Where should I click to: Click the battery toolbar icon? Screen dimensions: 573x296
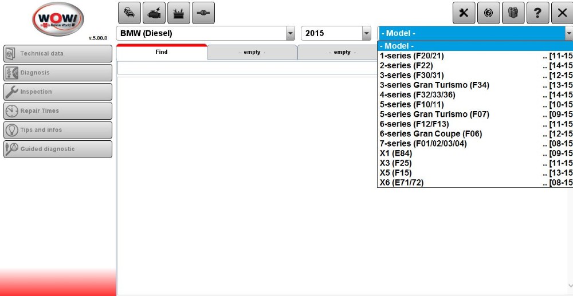pyautogui.click(x=179, y=13)
